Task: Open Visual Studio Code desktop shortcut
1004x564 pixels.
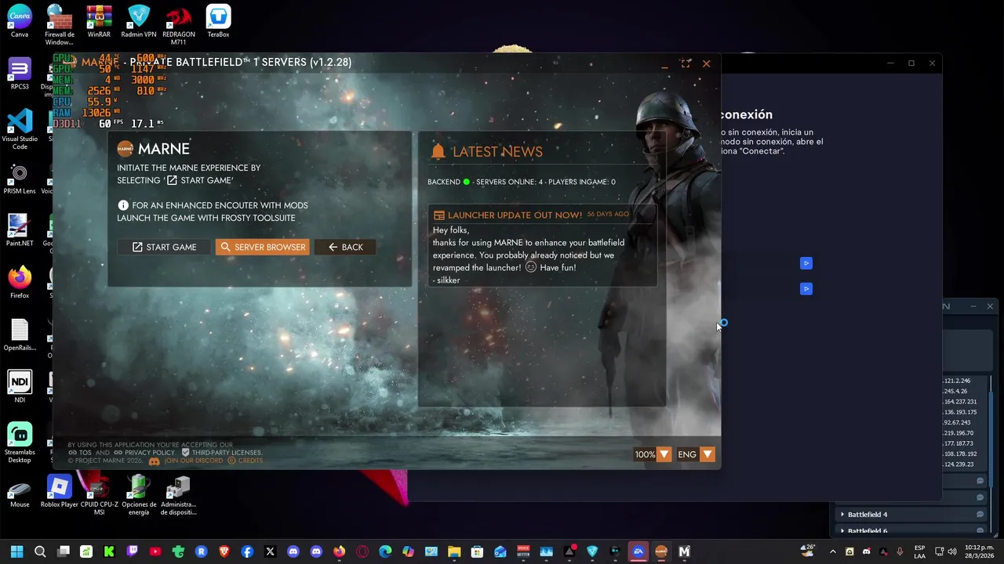Action: 20,129
